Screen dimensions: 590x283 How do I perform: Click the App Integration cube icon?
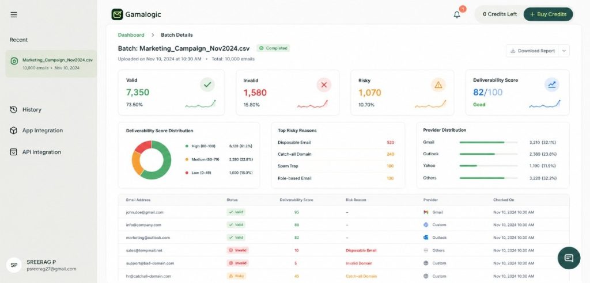tap(14, 131)
